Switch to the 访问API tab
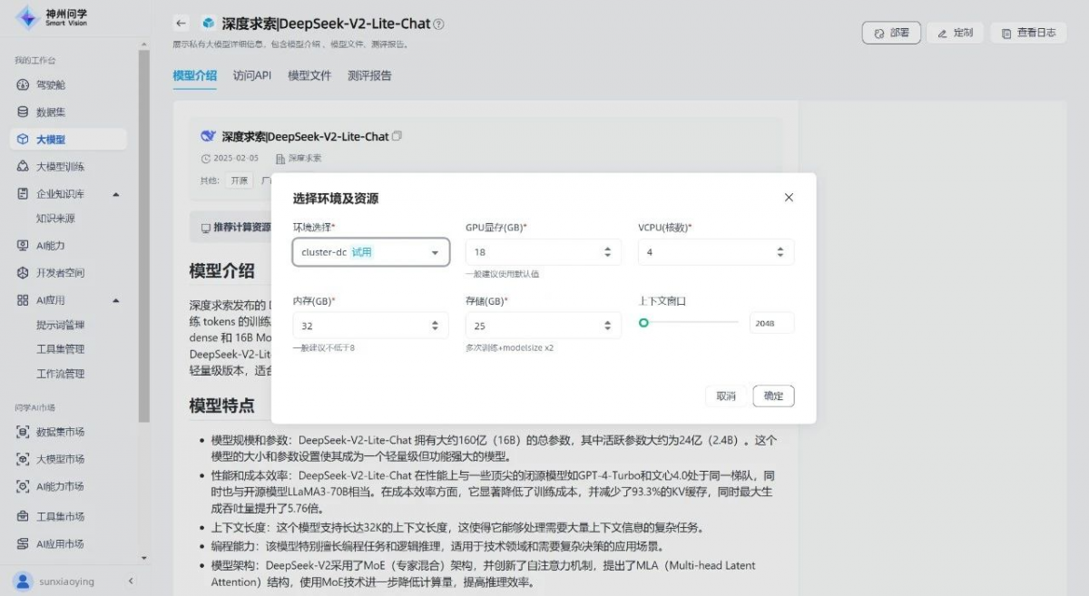Image resolution: width=1089 pixels, height=596 pixels. (251, 75)
